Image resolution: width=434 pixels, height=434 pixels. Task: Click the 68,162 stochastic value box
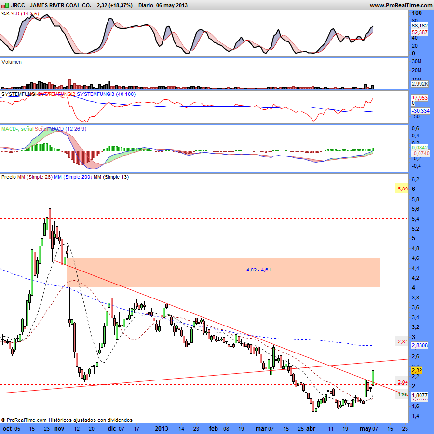[x=420, y=26]
